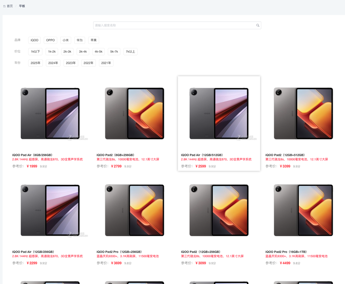
Task: Click the ¥2799 reference price
Action: click(116, 166)
